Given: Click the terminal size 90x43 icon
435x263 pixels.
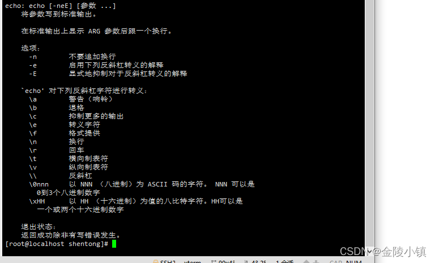Looking at the screenshot, I should click(214, 261).
